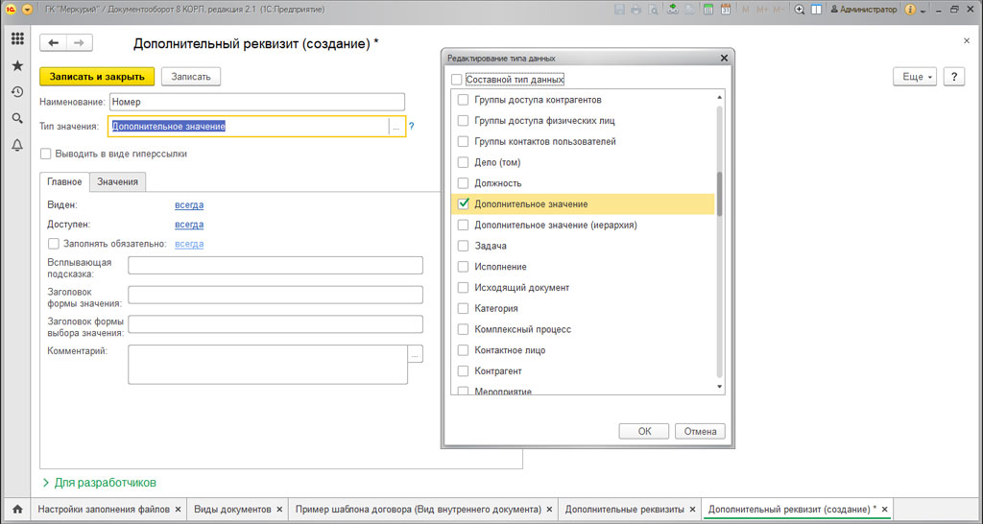Screen dimensions: 983x524
Task: Check the Исходящий документ type
Action: [463, 288]
